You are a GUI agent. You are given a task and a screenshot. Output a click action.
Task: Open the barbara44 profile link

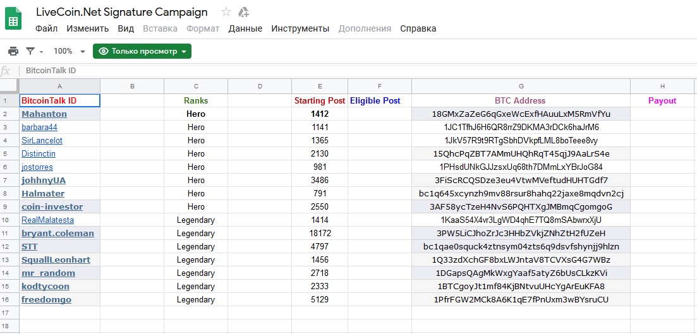(x=40, y=127)
